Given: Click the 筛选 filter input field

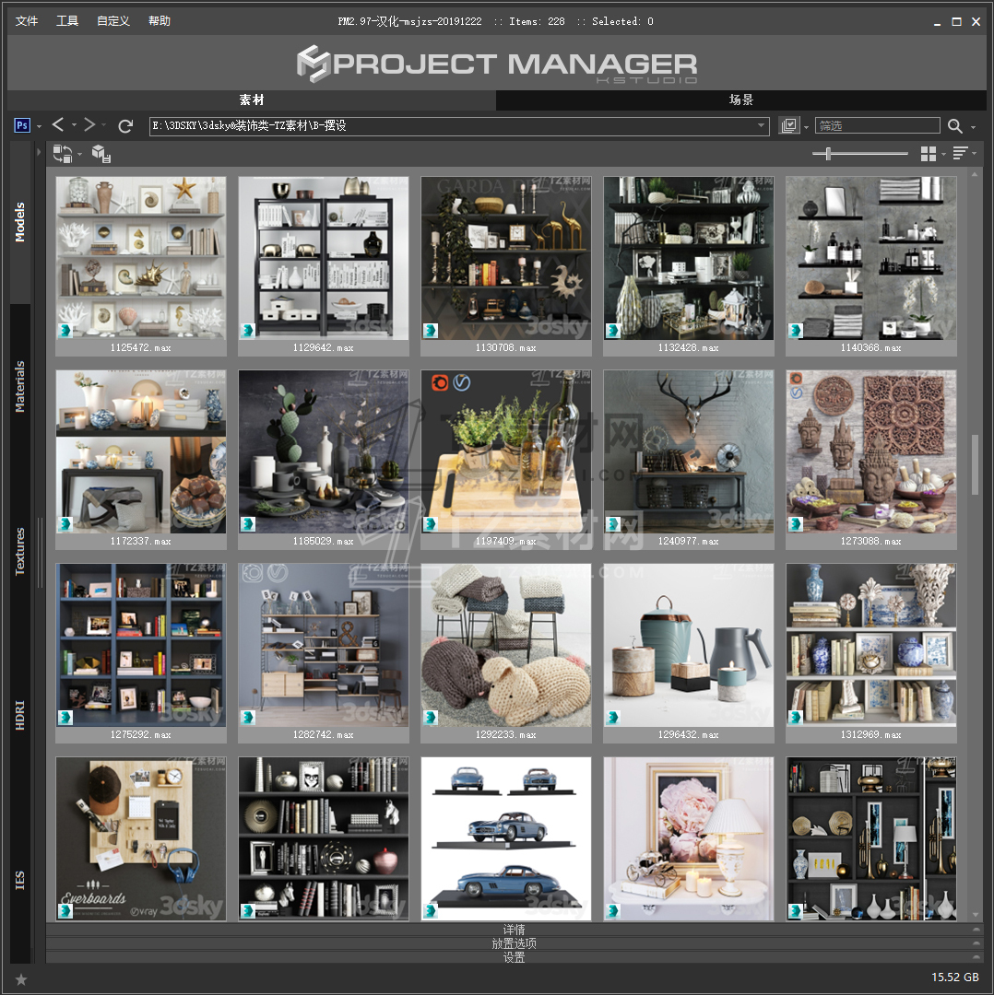Looking at the screenshot, I should coord(877,126).
